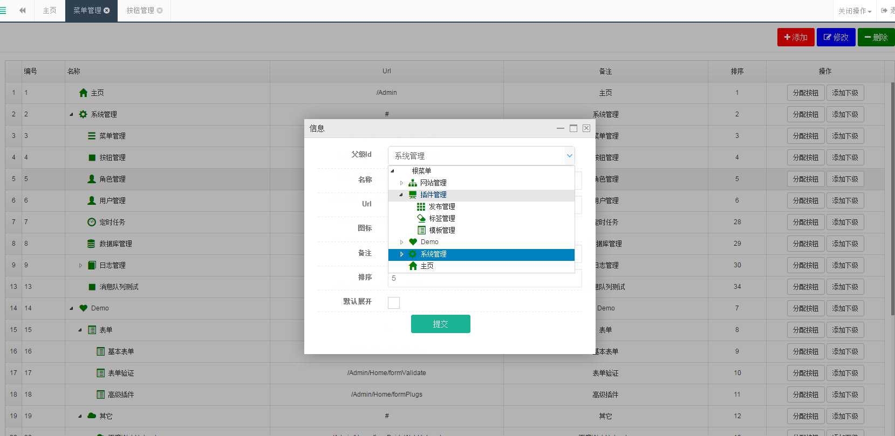Click the red 添加 button

click(x=796, y=37)
